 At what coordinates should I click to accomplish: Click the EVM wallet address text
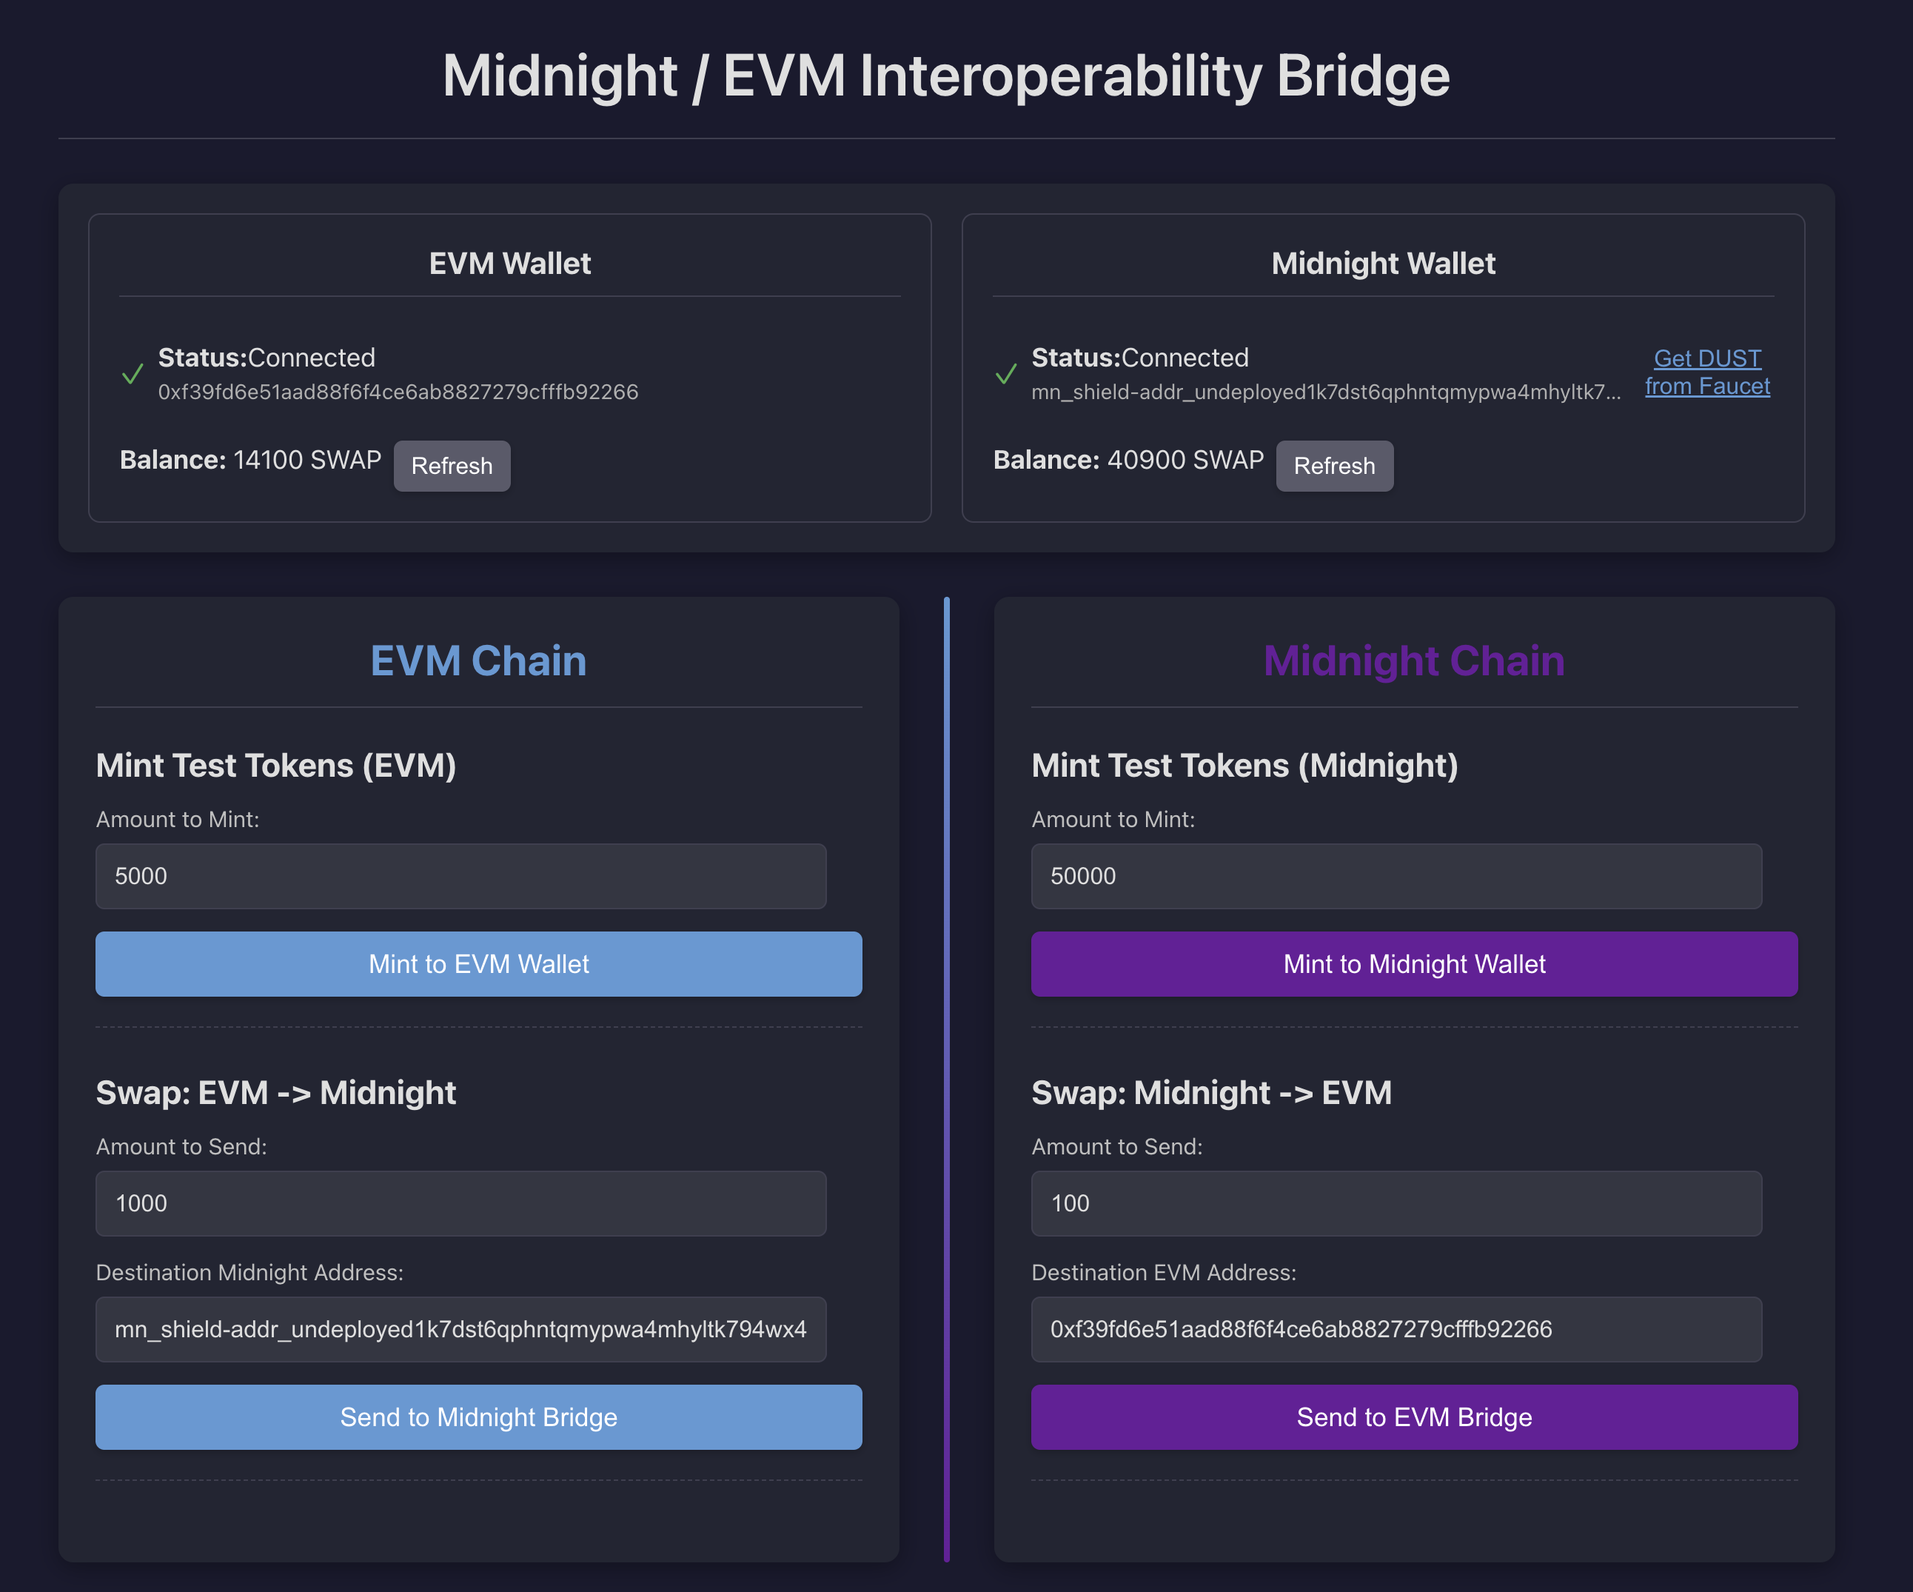point(398,392)
